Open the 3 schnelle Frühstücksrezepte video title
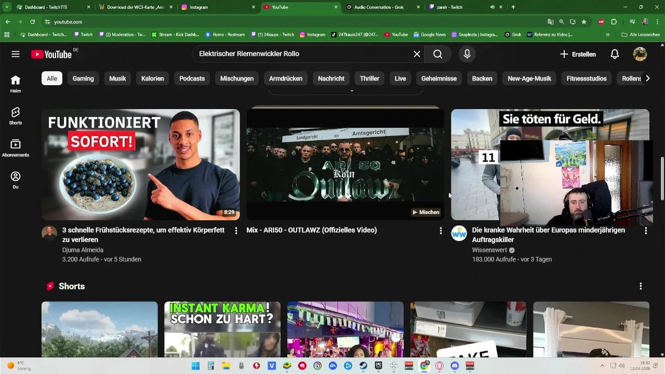The image size is (665, 374). pos(143,235)
